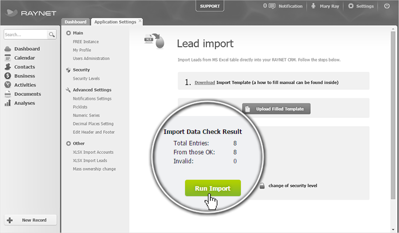Click the Invalid label
399x233 pixels.
tap(184, 161)
